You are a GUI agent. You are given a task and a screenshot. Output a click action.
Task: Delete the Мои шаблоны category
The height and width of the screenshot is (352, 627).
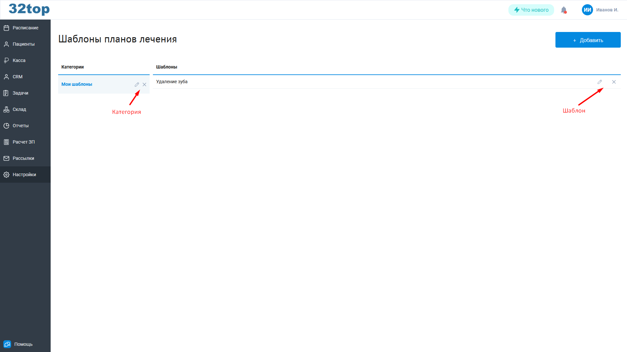click(x=144, y=84)
